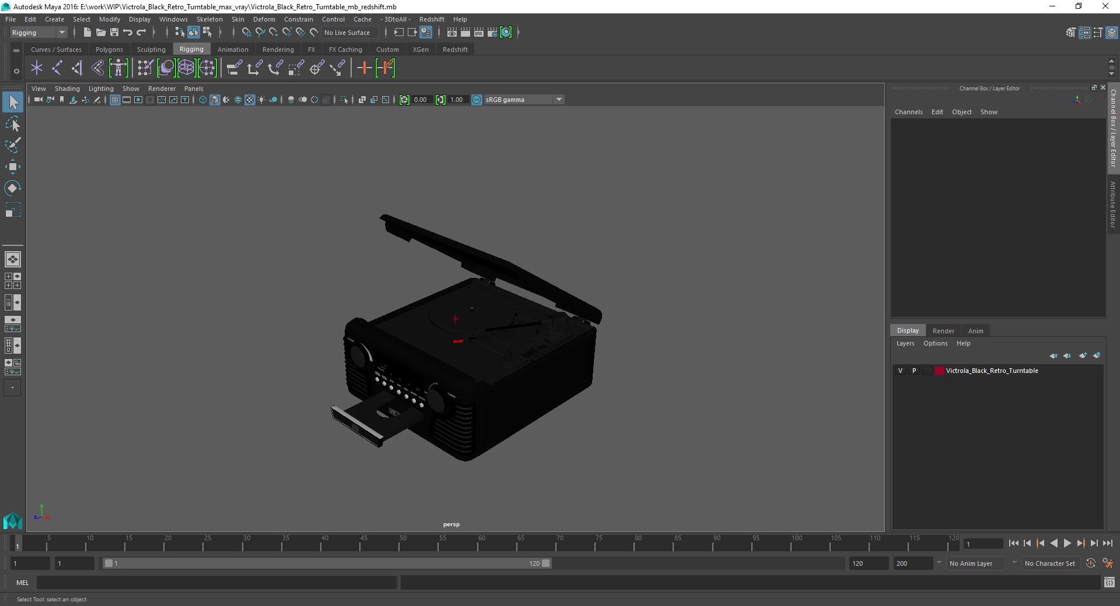Click the Create Locator shelf icon
This screenshot has width=1120, height=606.
tap(37, 68)
